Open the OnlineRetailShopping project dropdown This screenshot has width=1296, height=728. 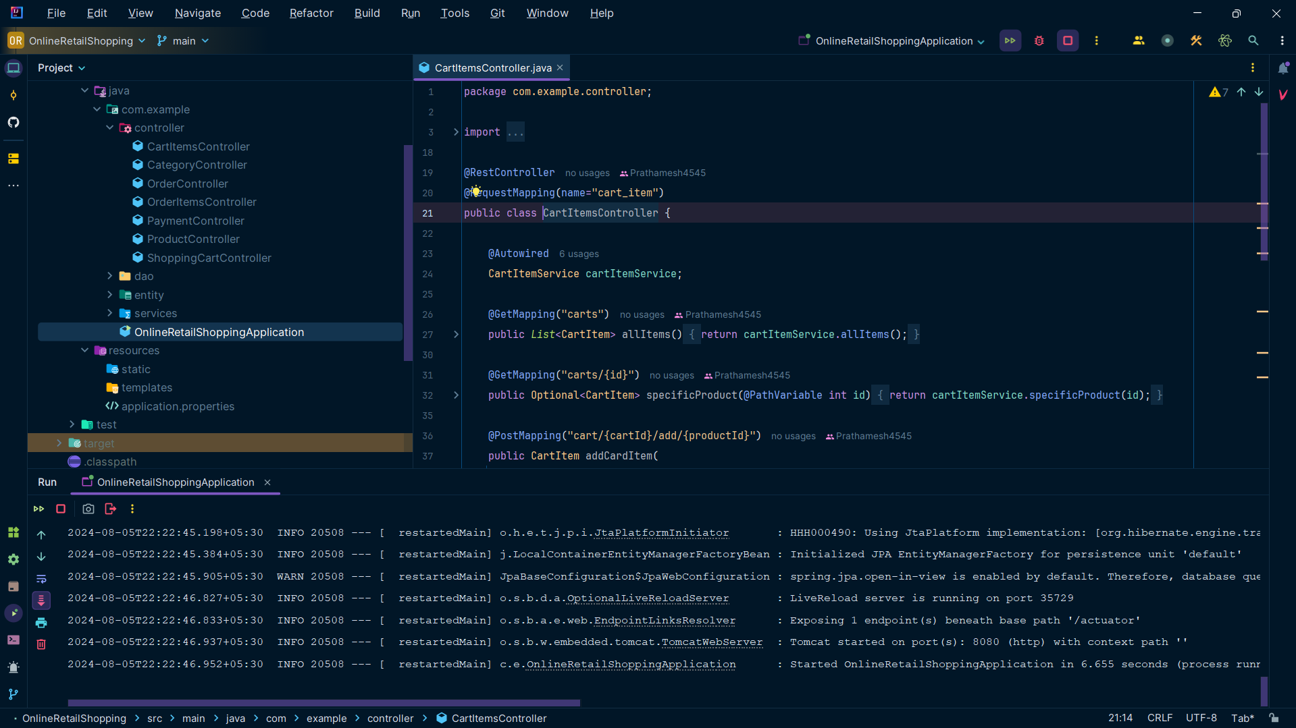coord(77,41)
